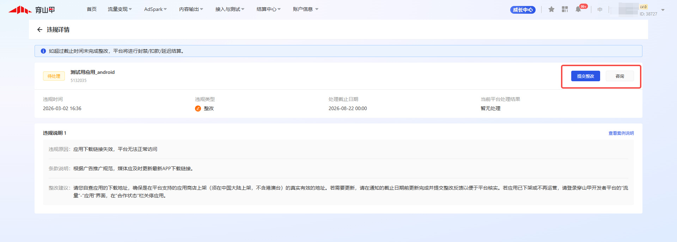Image resolution: width=677 pixels, height=242 pixels.
Task: Go to the 首页 menu item
Action: (92, 9)
